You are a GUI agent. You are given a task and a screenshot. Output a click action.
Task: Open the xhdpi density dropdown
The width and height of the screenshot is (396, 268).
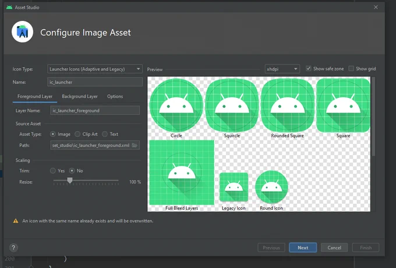point(282,69)
